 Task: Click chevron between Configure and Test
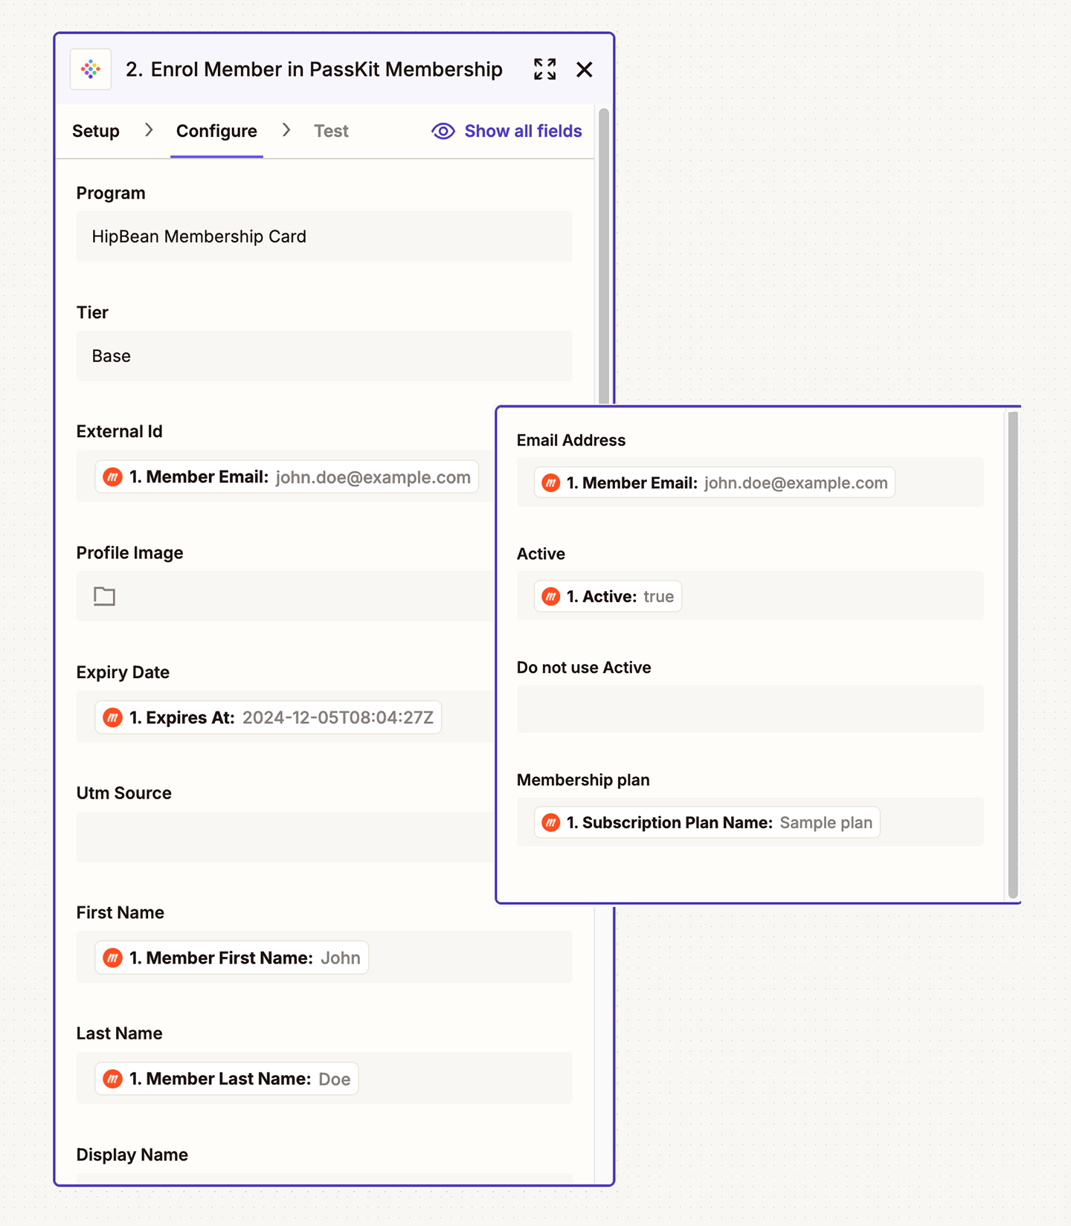tap(286, 130)
